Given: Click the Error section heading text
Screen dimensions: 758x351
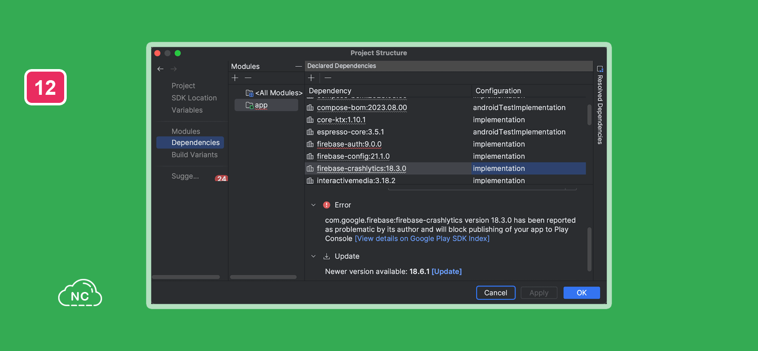Looking at the screenshot, I should (x=343, y=205).
